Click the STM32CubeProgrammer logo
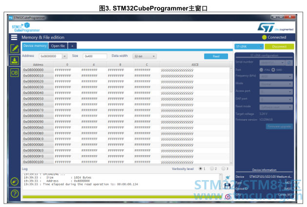 (25, 27)
